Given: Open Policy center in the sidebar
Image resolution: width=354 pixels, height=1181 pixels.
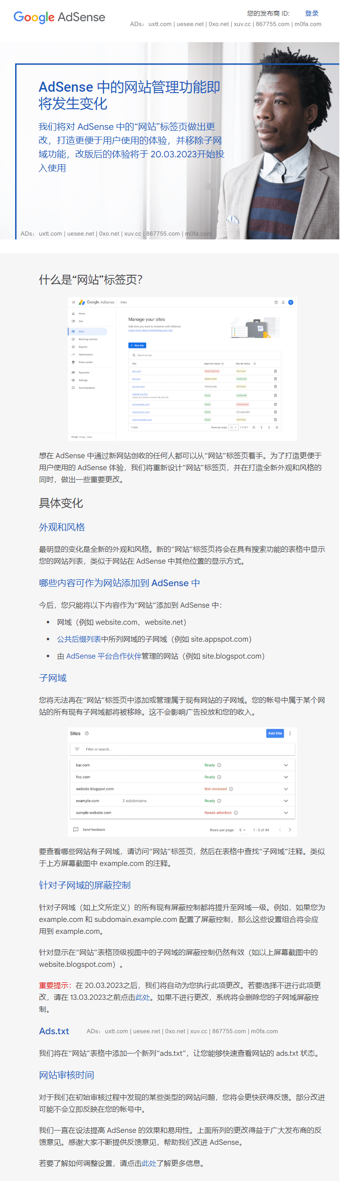Looking at the screenshot, I should [x=85, y=362].
